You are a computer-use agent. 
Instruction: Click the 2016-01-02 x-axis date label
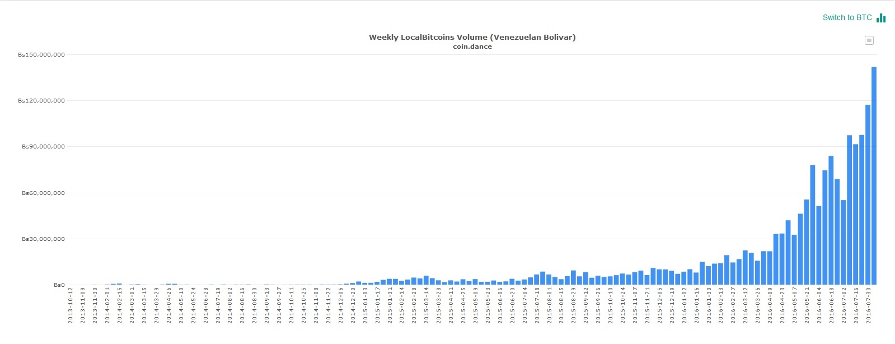[x=684, y=305]
